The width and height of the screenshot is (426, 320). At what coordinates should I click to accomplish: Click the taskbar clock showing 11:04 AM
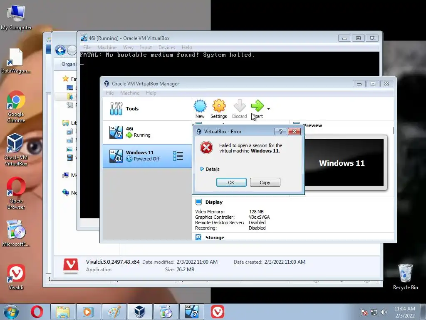405,312
